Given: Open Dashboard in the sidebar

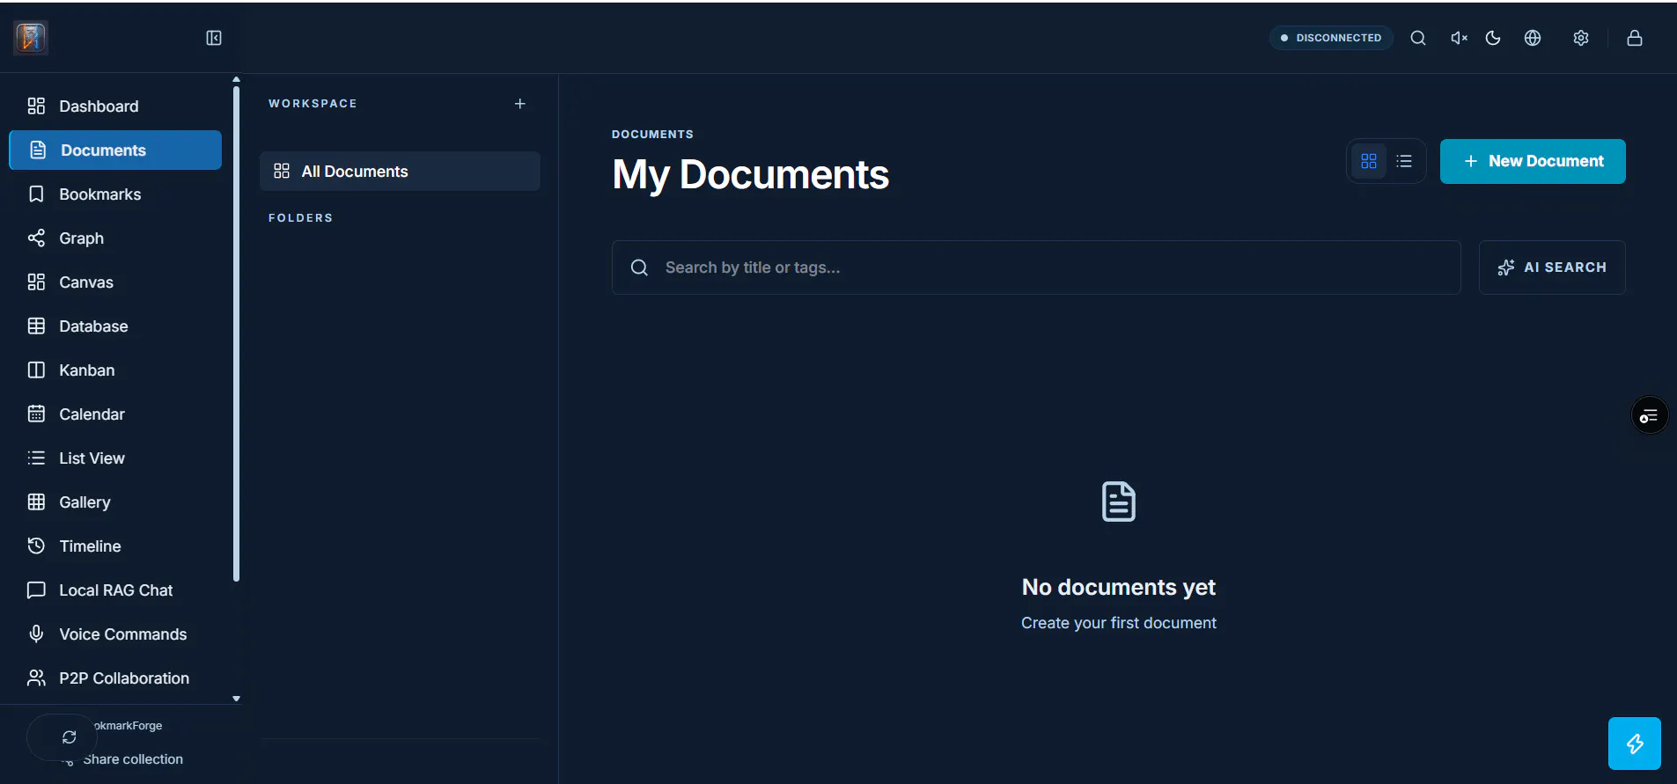Looking at the screenshot, I should (x=115, y=106).
